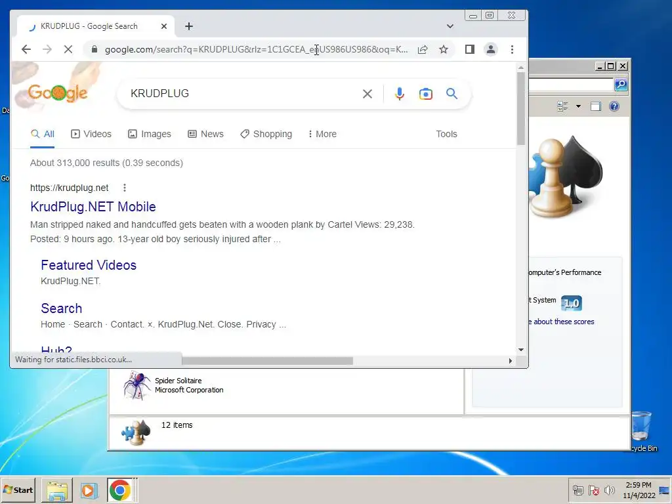Select the All results tab
672x504 pixels.
tap(43, 134)
